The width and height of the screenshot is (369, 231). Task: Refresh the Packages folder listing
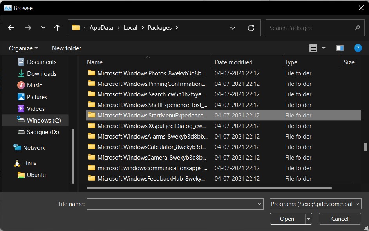click(x=251, y=28)
